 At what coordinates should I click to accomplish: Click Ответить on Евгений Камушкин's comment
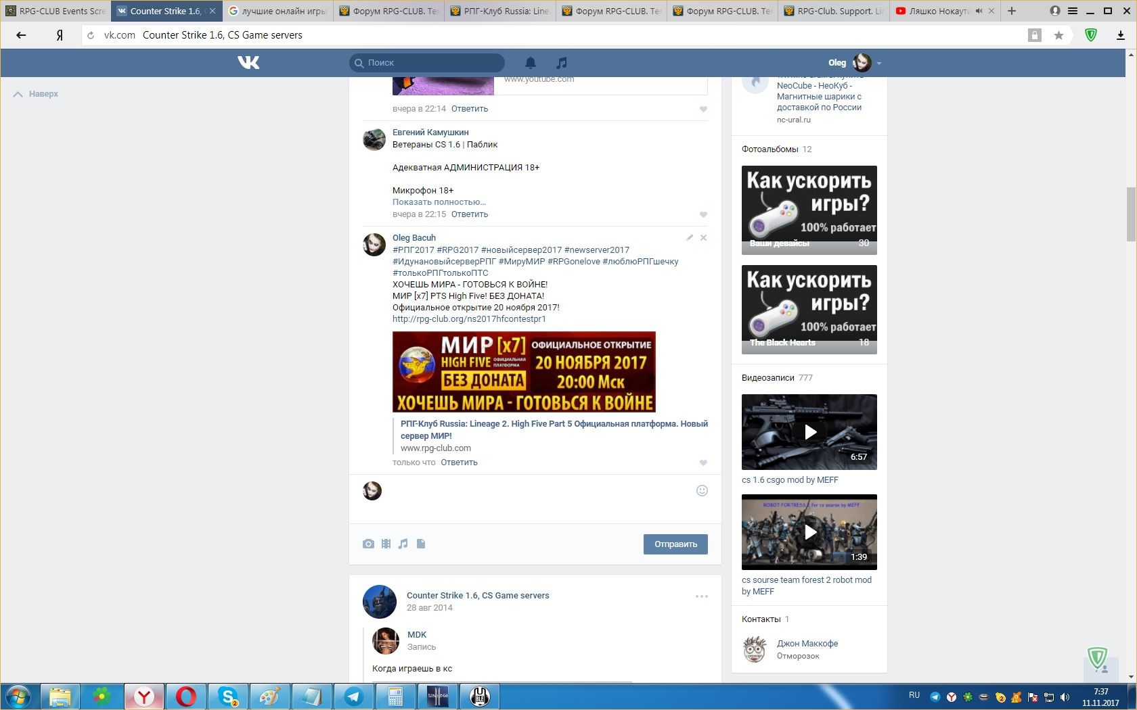coord(470,214)
